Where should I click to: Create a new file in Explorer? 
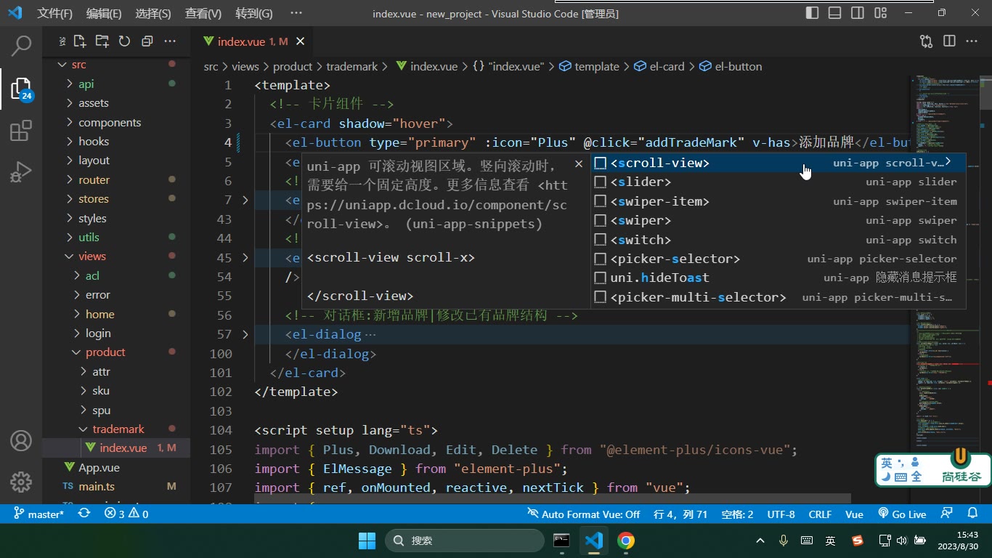[80, 41]
